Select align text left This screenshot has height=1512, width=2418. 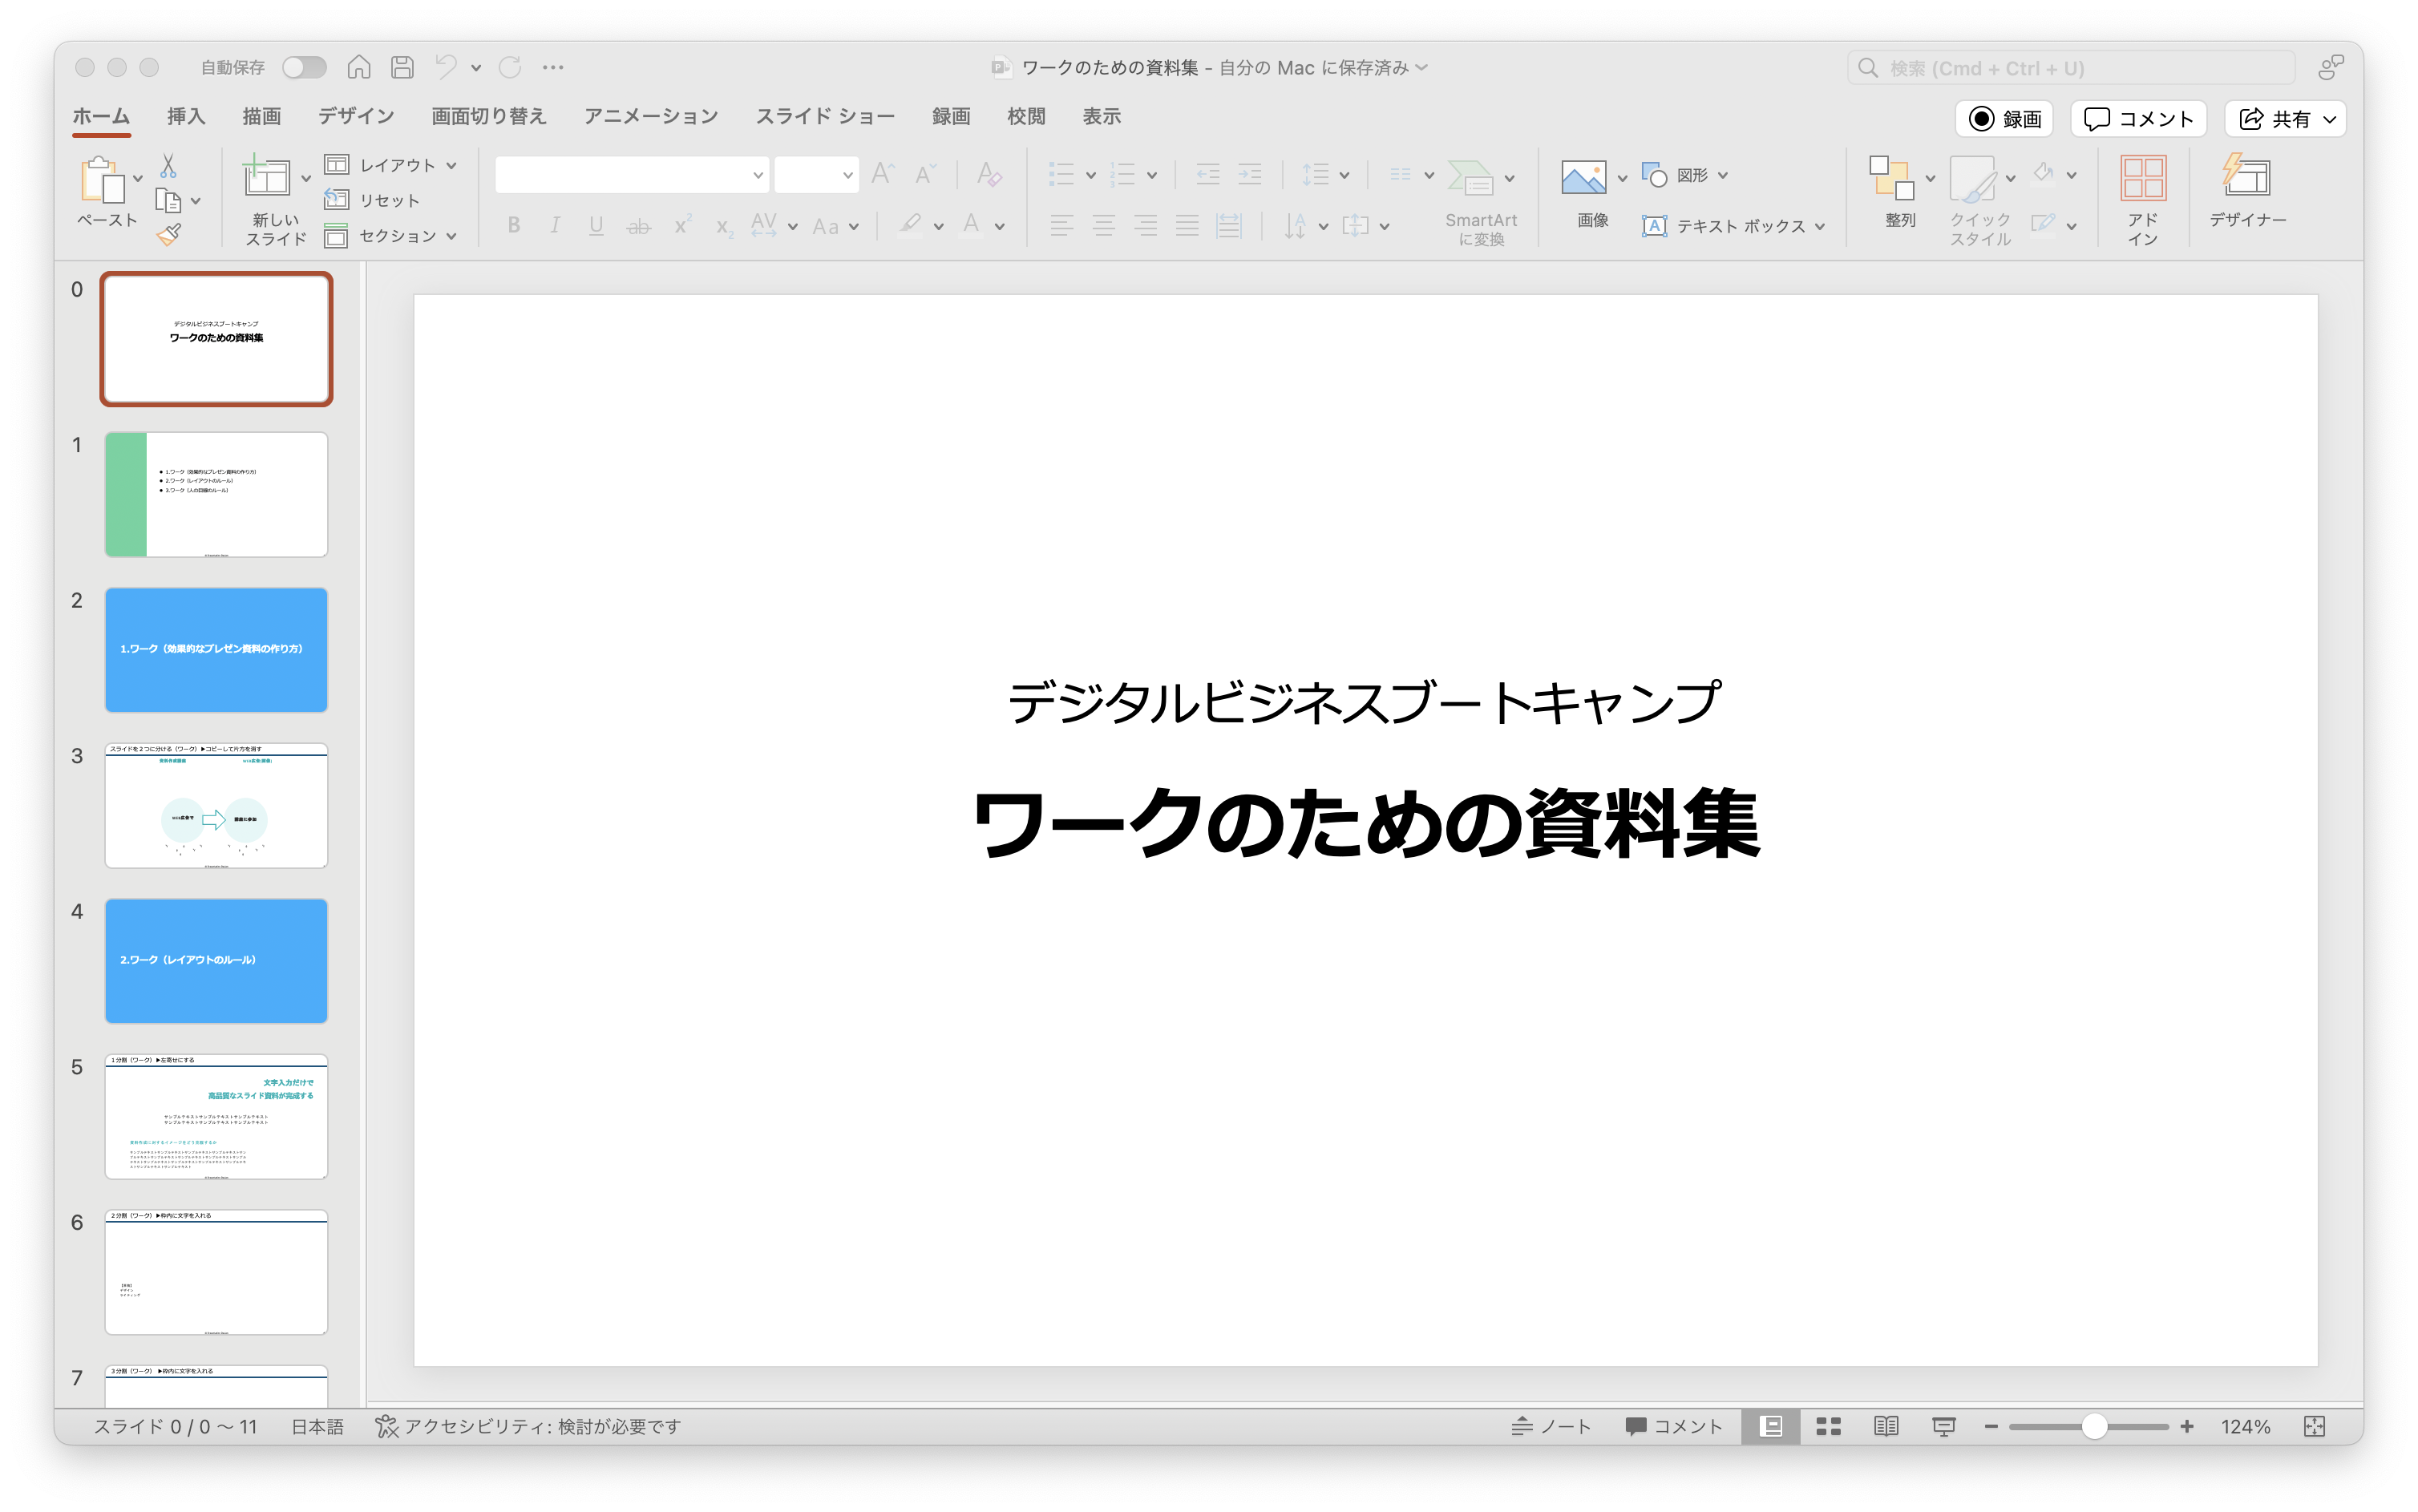point(1062,226)
